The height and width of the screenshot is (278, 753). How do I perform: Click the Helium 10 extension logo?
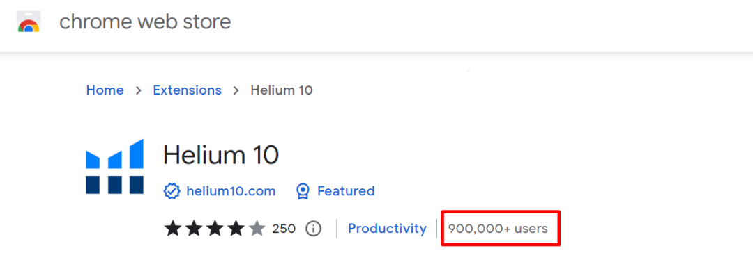(114, 167)
